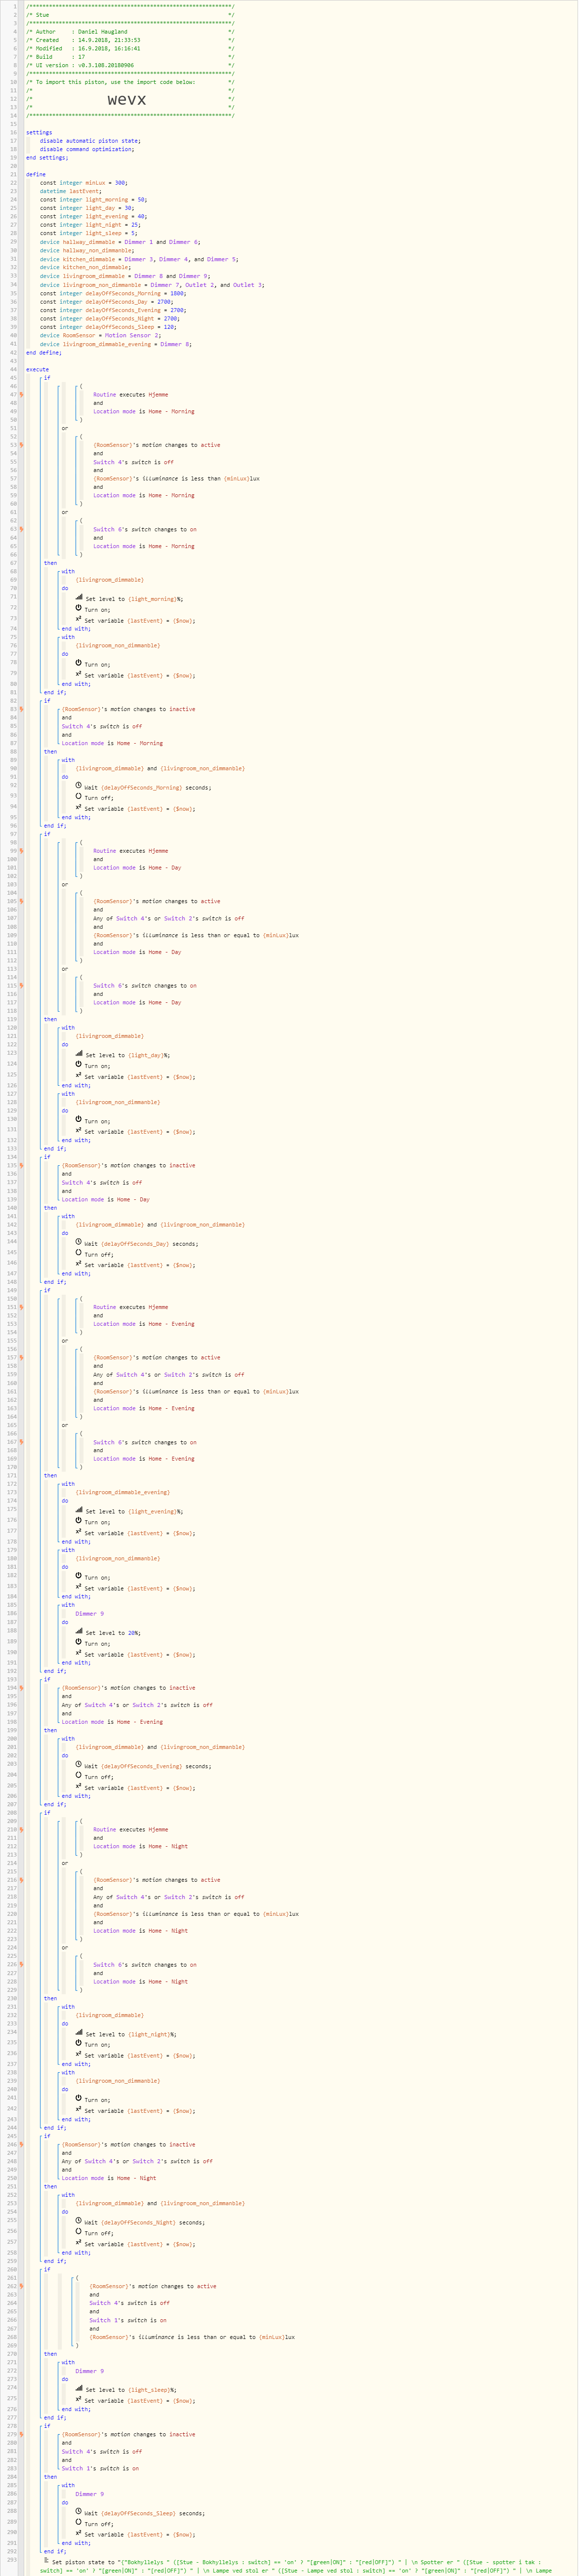This screenshot has width=582, height=2576.
Task: Click "Outlet 2" in livingroom_non_dimmable line
Action: click(201, 285)
